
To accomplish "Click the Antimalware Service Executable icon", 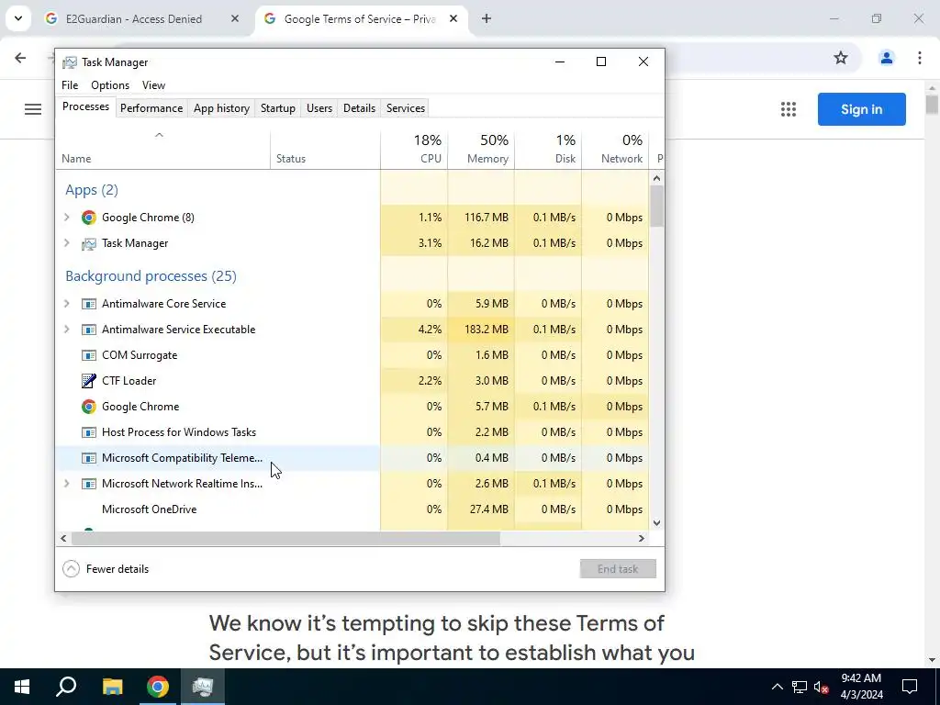I will point(89,330).
